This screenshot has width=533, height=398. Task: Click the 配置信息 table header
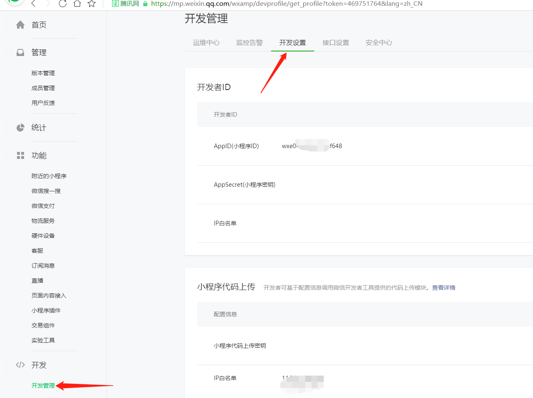[x=225, y=314]
